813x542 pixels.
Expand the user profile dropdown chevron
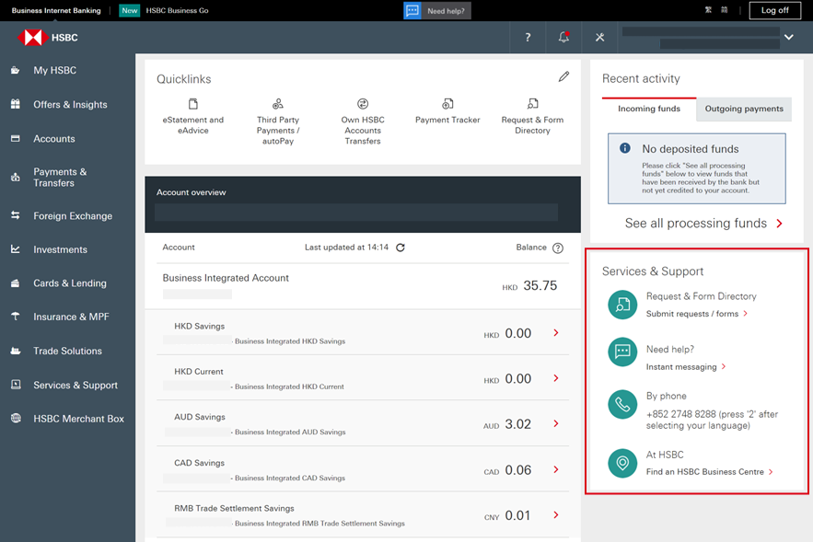tap(789, 38)
